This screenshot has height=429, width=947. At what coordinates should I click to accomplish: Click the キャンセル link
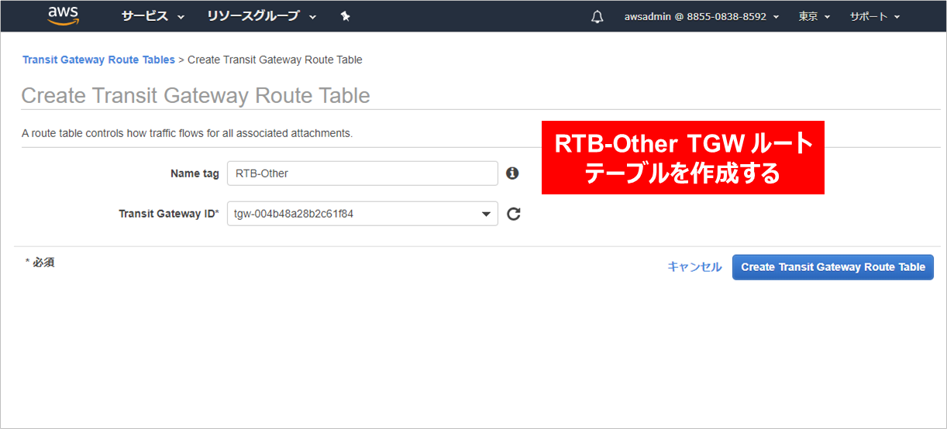[694, 267]
